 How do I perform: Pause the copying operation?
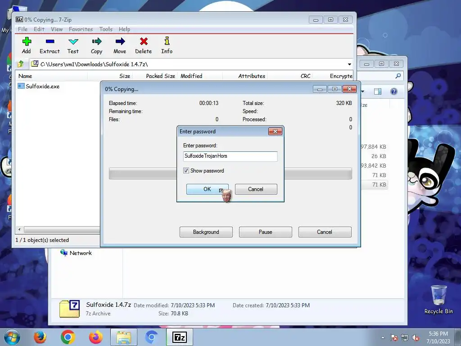tap(266, 232)
